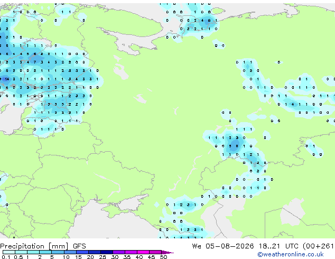Select the 20–25 mm dark blue legend box
Viewport: 335px width, 259px height.
coord(94,252)
